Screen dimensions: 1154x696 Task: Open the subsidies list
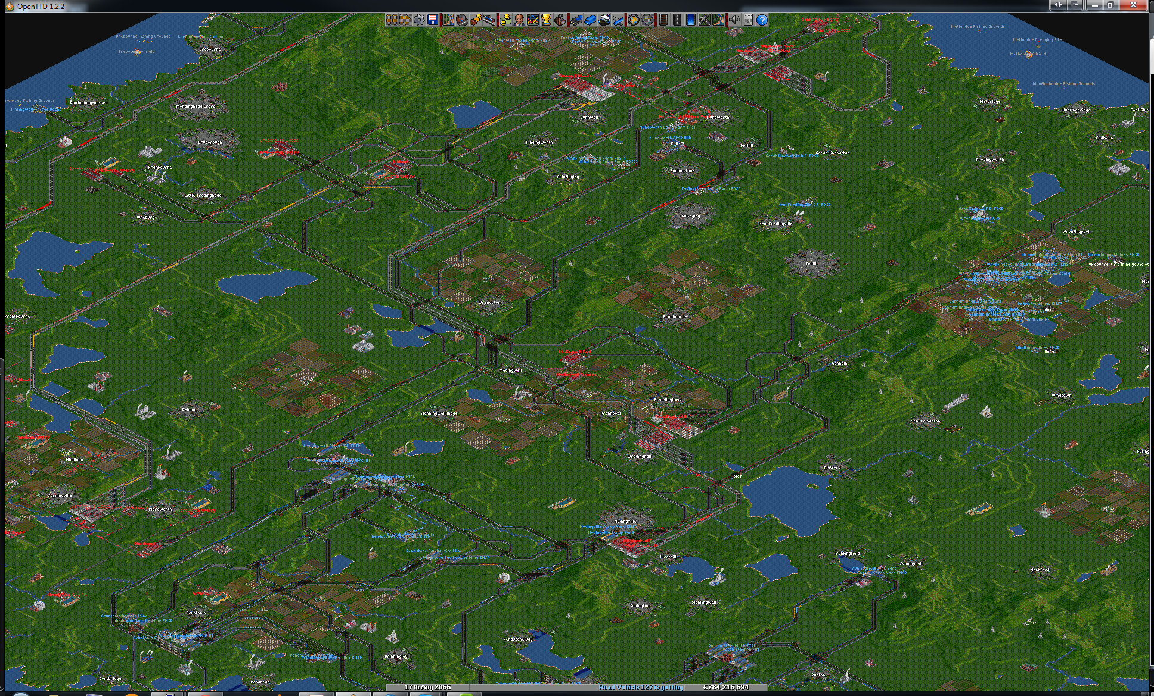pyautogui.click(x=475, y=20)
